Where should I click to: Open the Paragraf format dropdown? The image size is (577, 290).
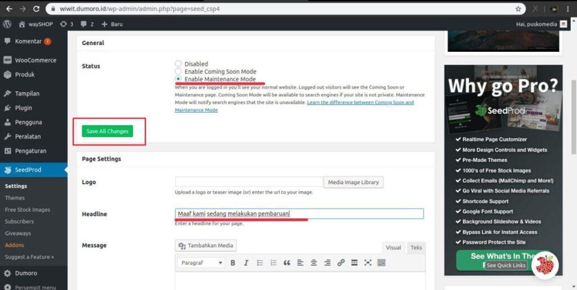[201, 263]
